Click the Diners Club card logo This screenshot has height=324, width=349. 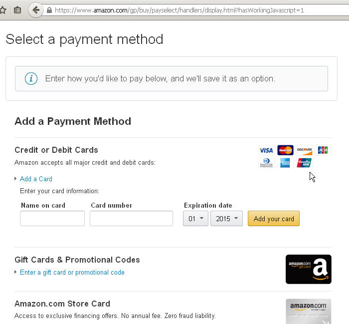click(266, 163)
